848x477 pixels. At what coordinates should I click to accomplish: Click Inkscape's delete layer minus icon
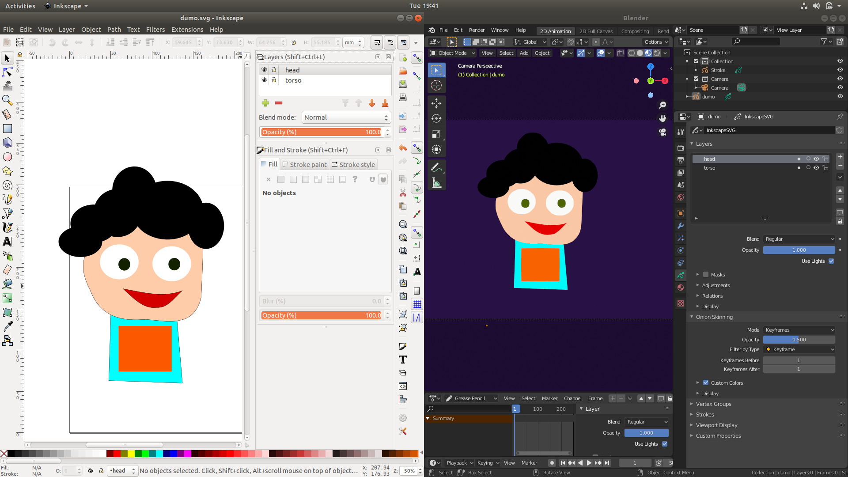pyautogui.click(x=279, y=103)
